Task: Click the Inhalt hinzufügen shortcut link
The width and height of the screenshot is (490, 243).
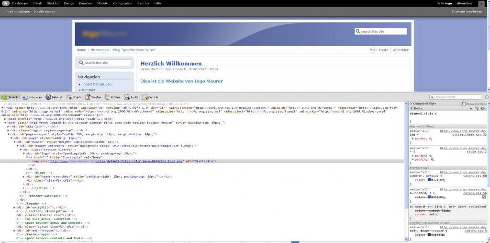Action: coord(16,11)
